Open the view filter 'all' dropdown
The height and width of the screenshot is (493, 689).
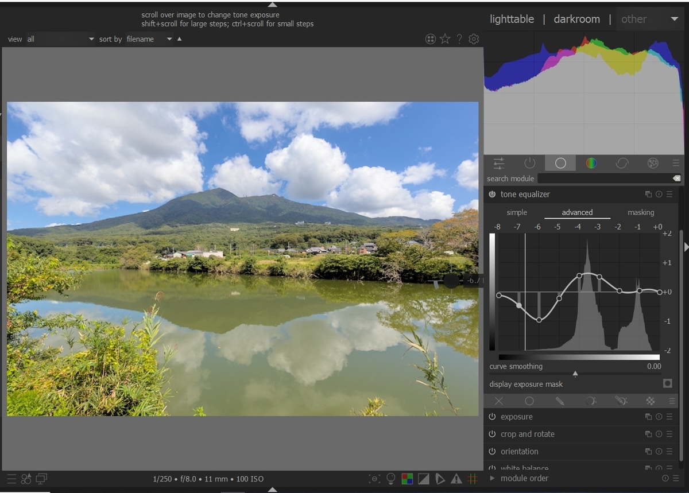[x=60, y=39]
